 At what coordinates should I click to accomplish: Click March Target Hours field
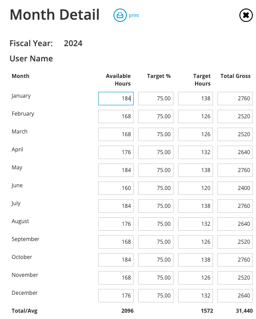pos(195,134)
